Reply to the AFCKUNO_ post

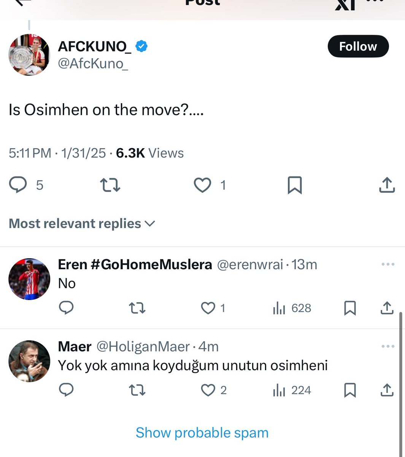(x=18, y=185)
